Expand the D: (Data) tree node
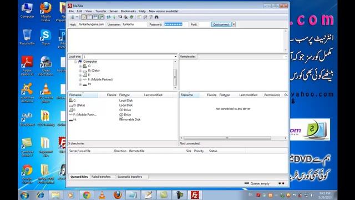The width and height of the screenshot is (355, 200). 80,71
